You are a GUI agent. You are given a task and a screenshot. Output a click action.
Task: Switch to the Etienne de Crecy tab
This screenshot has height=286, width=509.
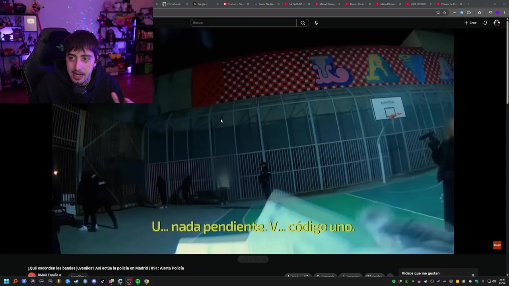(449, 4)
